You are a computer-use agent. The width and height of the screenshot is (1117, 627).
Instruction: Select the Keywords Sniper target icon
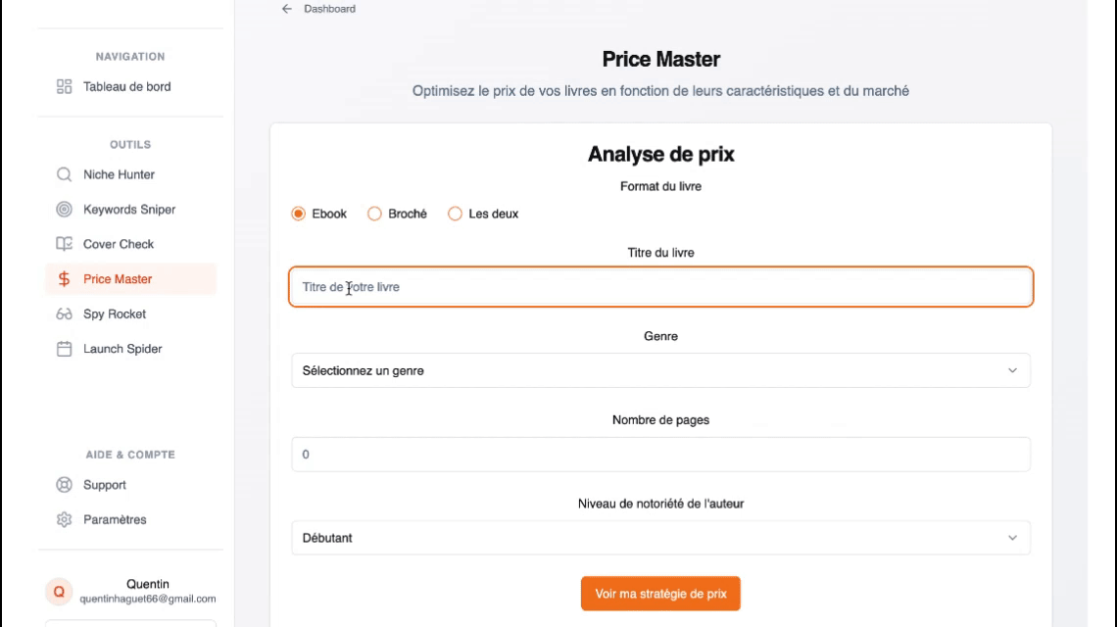(64, 210)
